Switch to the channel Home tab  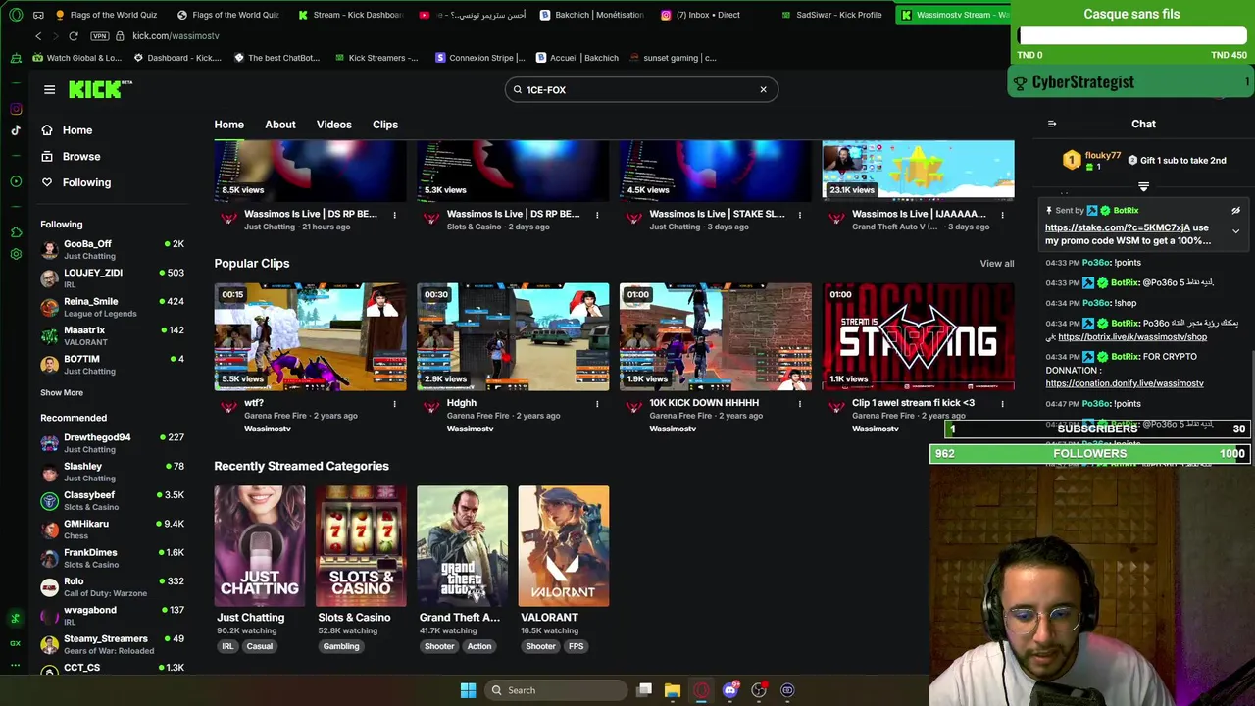[228, 125]
